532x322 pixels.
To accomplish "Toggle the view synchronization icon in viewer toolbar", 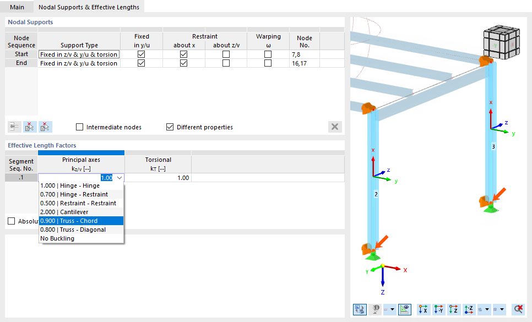I will [360, 309].
